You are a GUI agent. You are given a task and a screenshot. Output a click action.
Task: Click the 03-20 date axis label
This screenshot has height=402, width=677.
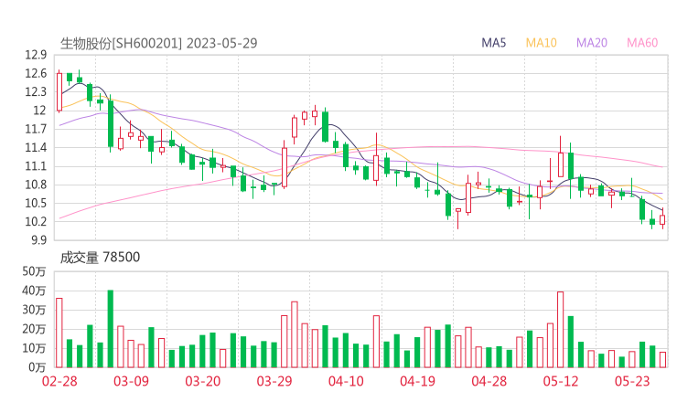(x=203, y=381)
